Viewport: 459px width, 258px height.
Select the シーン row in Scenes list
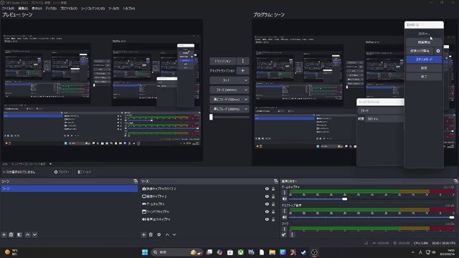click(69, 188)
